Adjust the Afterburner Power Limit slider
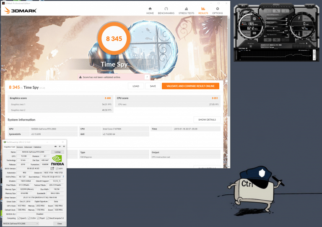This screenshot has width=322, height=227. coord(277,20)
